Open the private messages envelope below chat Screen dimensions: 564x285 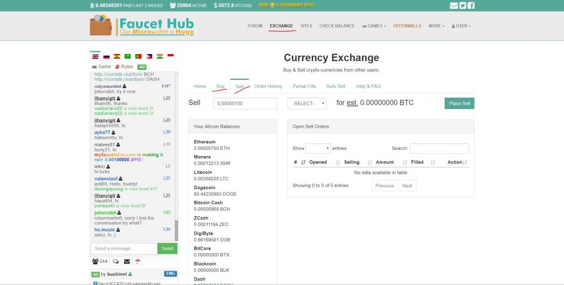127,262
